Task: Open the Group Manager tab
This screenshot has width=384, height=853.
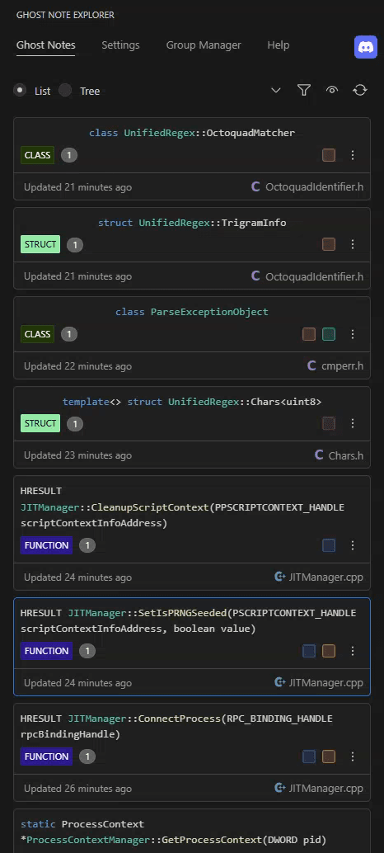Action: [x=204, y=45]
